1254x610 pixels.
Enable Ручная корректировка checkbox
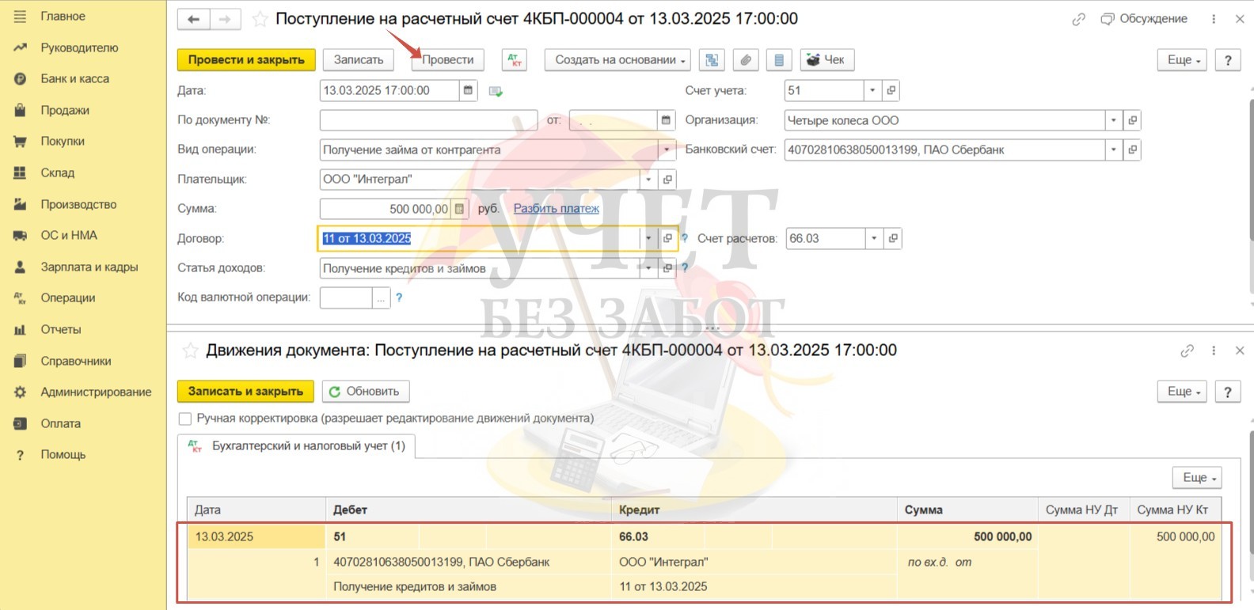[185, 419]
